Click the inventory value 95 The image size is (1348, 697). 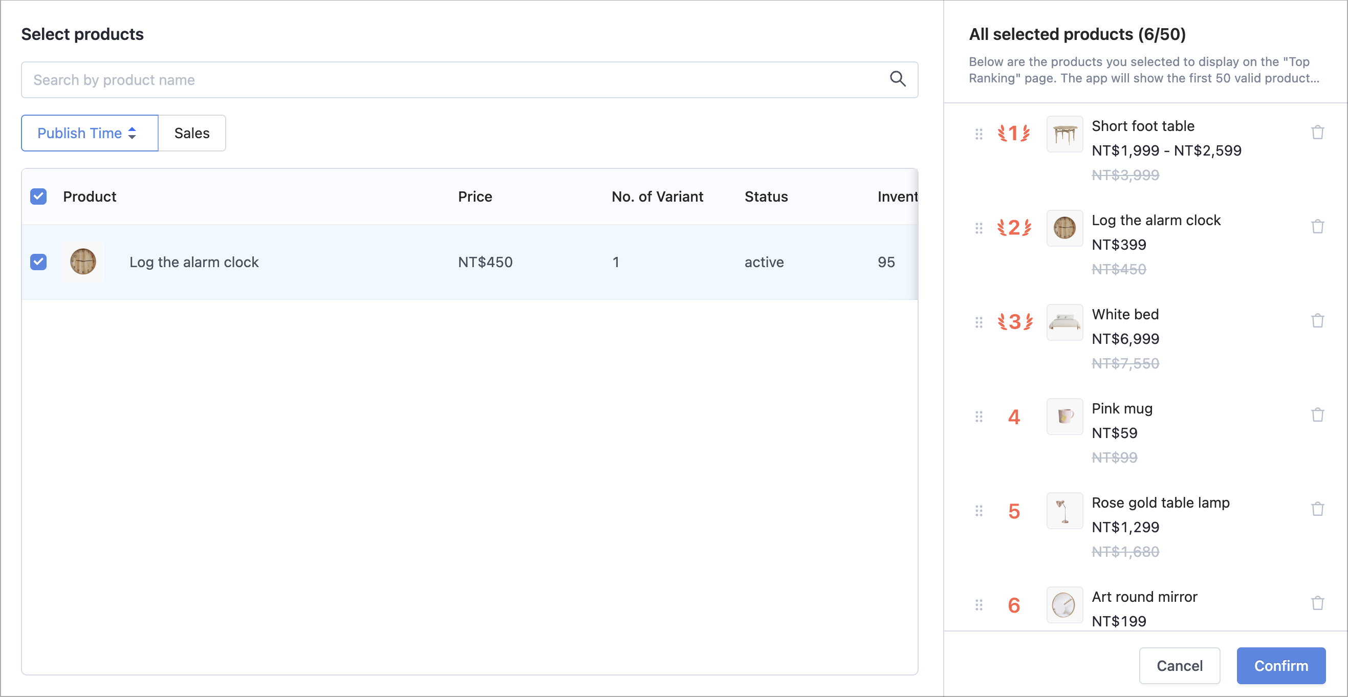pyautogui.click(x=886, y=262)
